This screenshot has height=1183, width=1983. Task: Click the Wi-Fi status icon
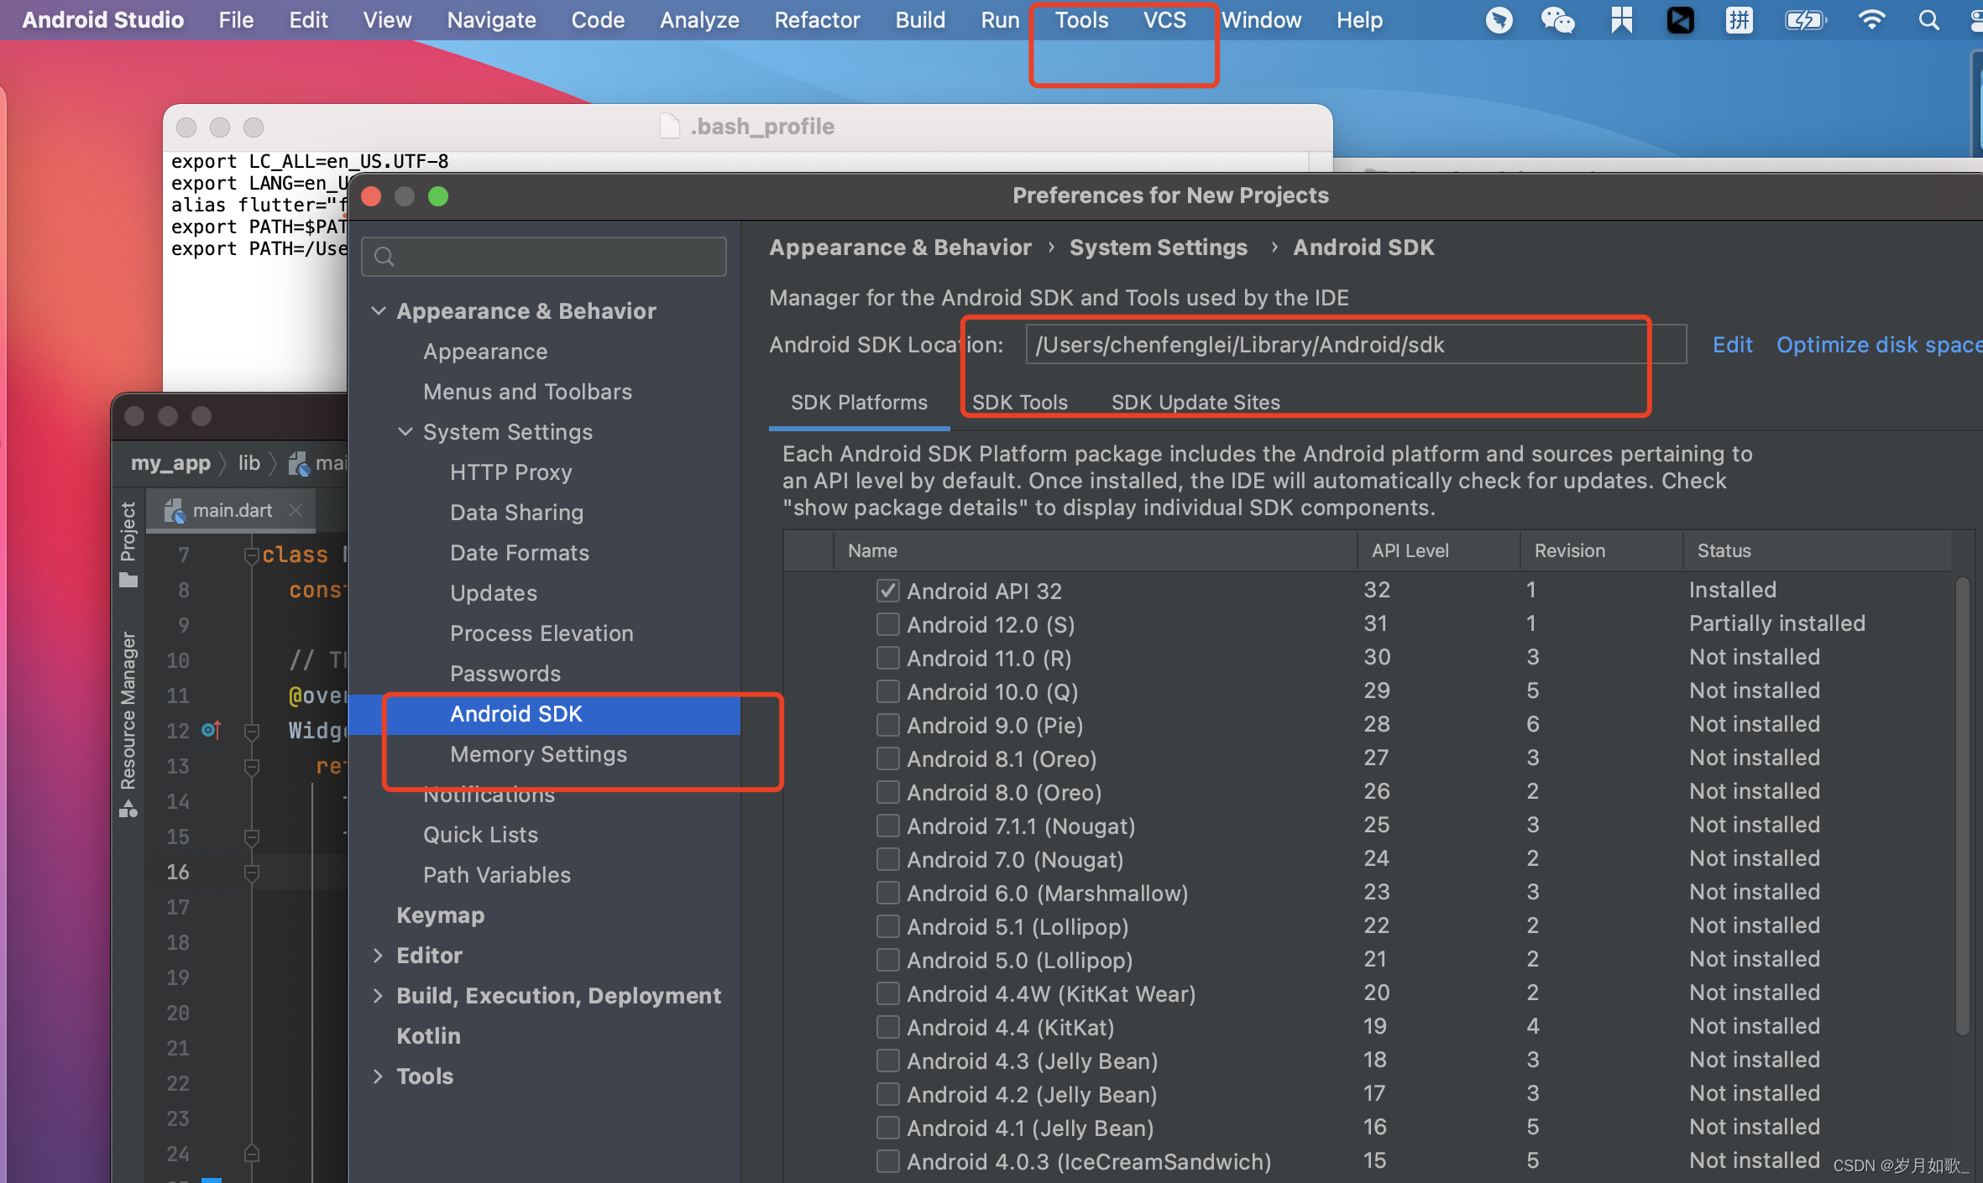coord(1871,20)
